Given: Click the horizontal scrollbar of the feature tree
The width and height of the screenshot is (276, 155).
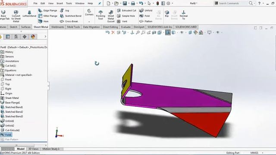Looking at the screenshot, I should pyautogui.click(x=17, y=146).
